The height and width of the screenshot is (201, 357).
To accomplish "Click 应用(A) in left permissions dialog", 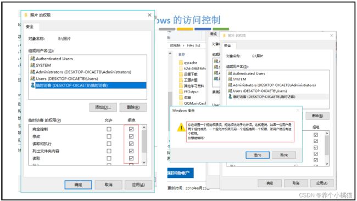I will coord(138,185).
